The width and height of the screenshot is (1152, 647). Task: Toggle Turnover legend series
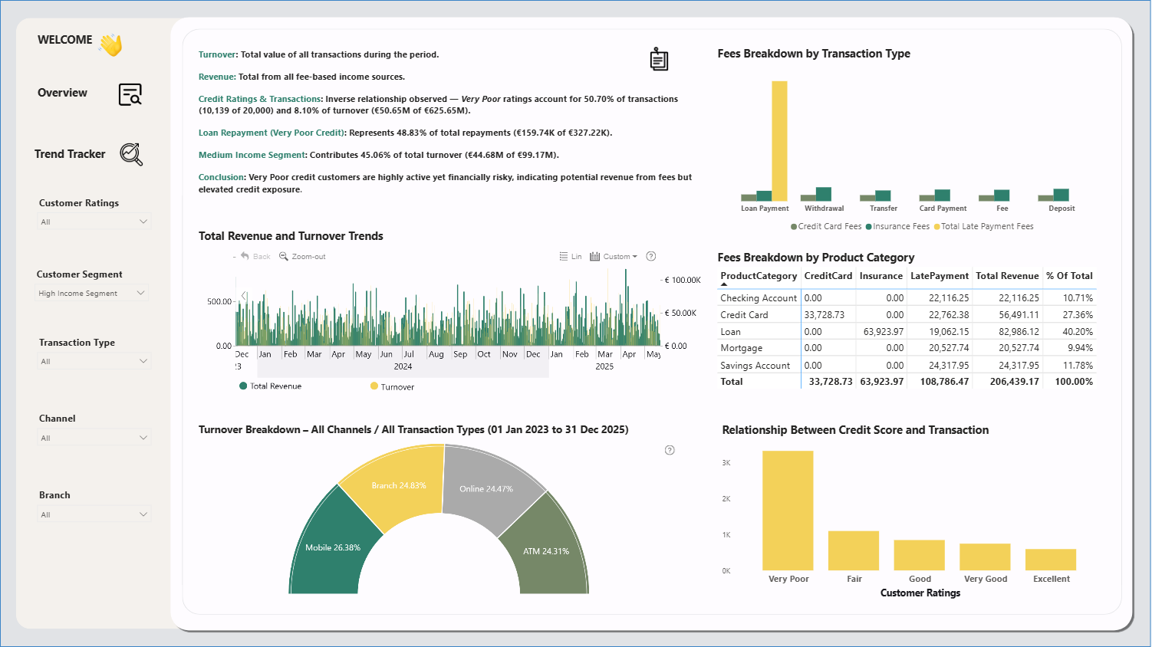tap(392, 386)
